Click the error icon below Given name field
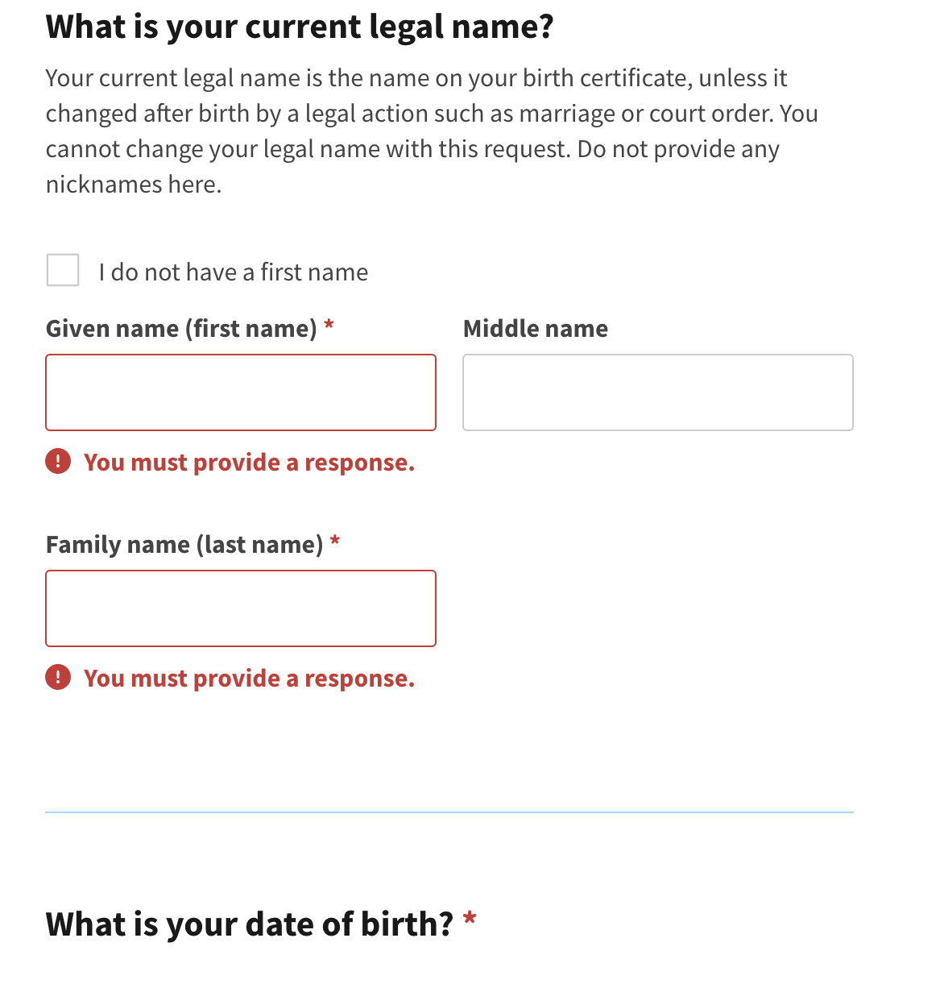 58,462
